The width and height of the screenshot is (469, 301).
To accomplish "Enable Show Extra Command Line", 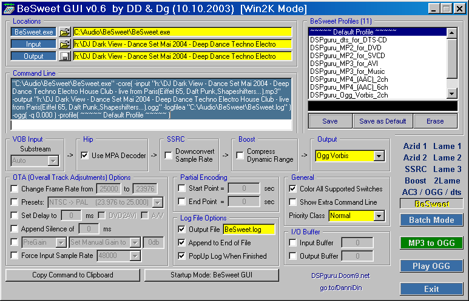I will click(292, 202).
